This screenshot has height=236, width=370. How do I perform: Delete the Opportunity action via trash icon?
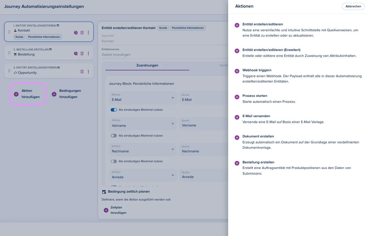[82, 72]
